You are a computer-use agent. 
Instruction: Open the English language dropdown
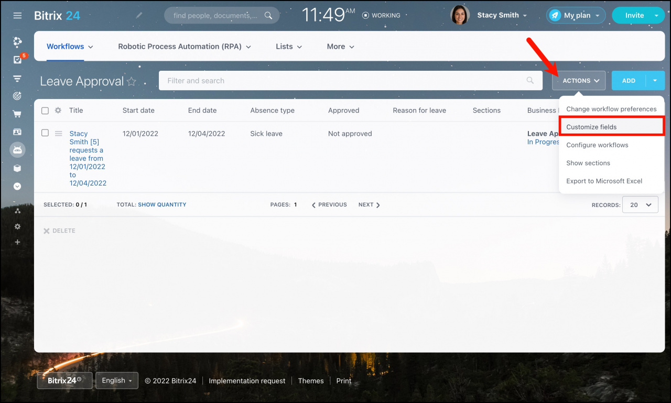click(x=117, y=380)
